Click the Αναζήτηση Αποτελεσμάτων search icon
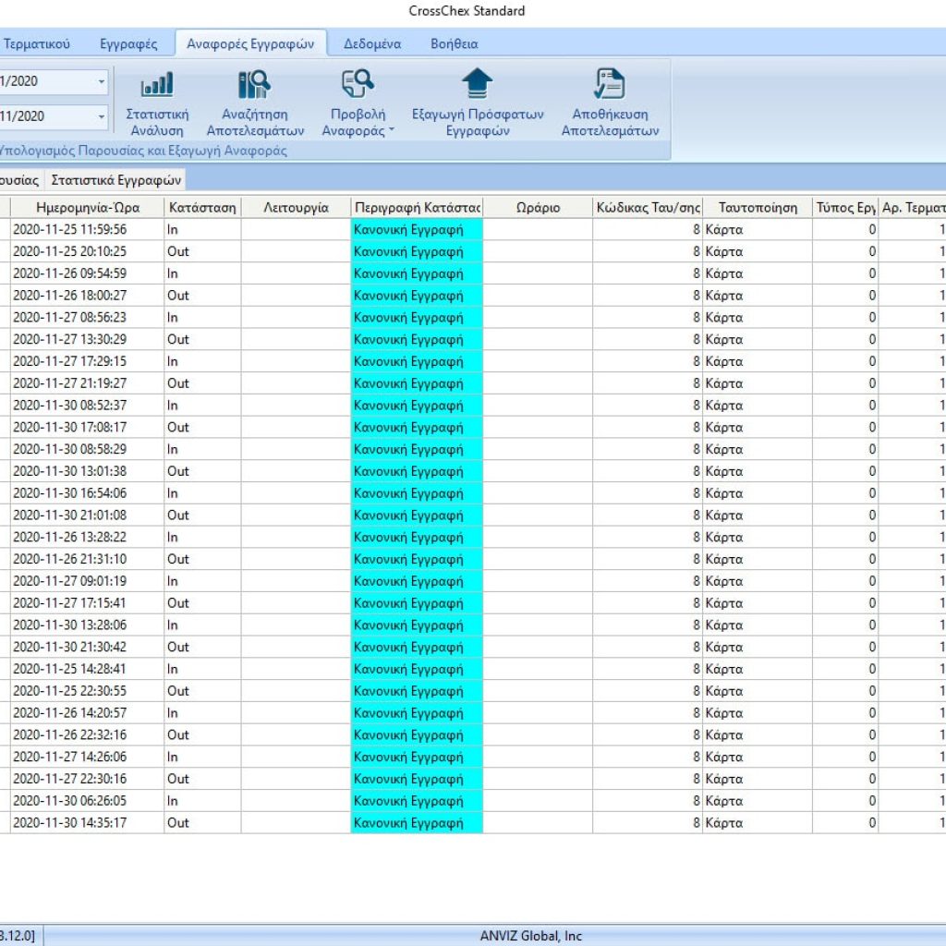This screenshot has height=946, width=946. [254, 84]
